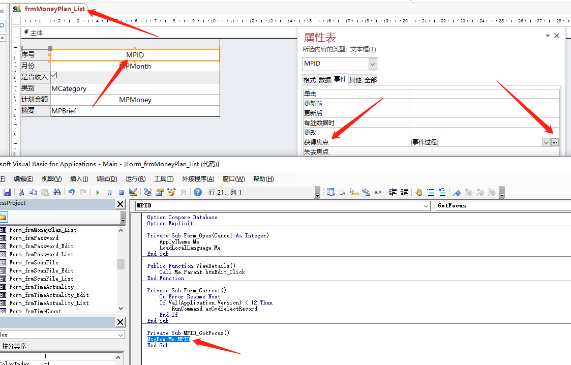
Task: Open the 属性表 pane options arrow
Action: pos(548,36)
